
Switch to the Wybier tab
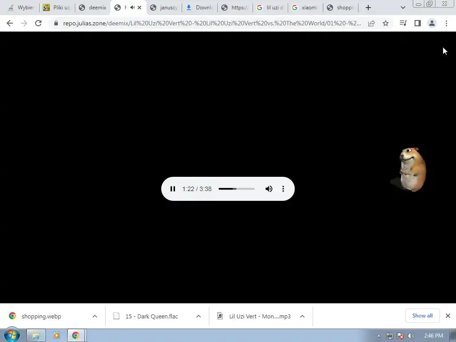point(21,8)
